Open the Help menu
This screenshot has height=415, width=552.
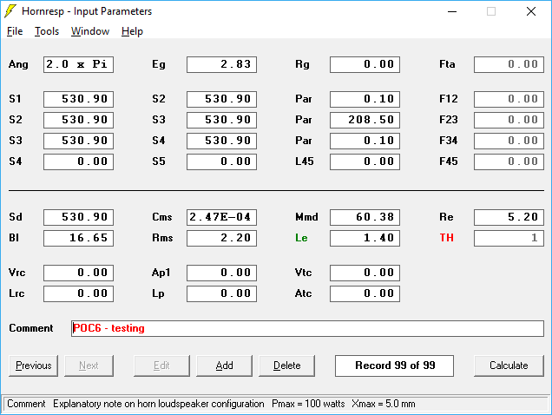click(132, 31)
